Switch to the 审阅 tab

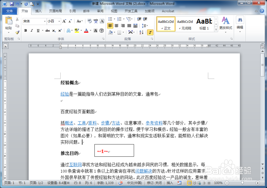[100, 11]
